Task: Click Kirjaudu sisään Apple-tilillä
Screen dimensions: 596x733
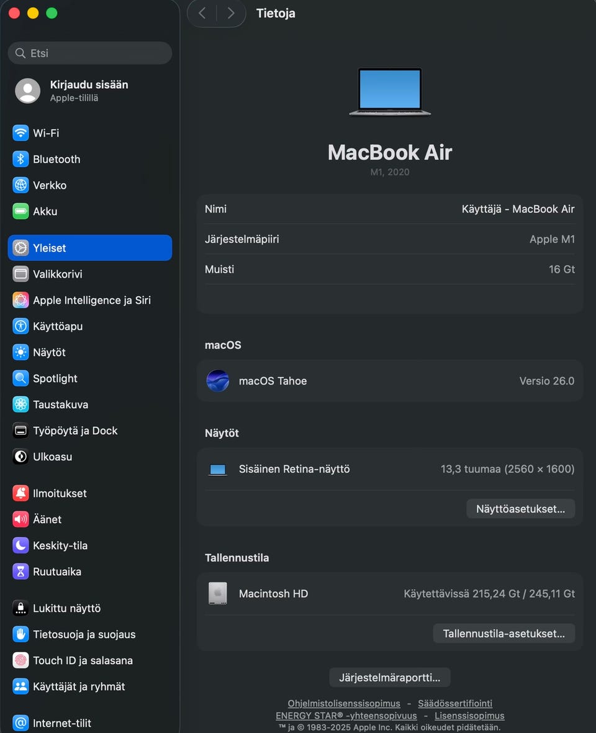Action: click(x=89, y=91)
